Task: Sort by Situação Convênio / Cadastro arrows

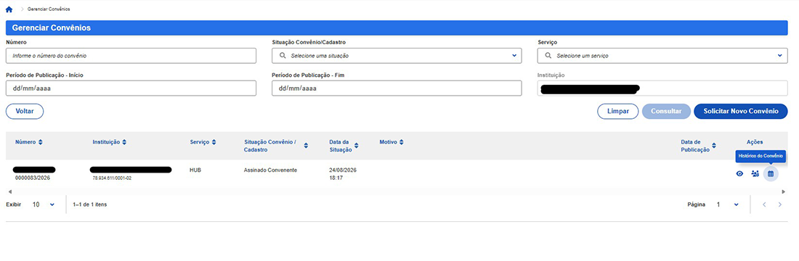Action: click(x=306, y=146)
